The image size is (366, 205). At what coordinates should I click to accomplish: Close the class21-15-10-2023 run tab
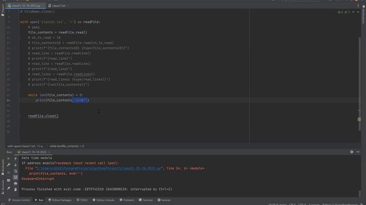pos(49,152)
